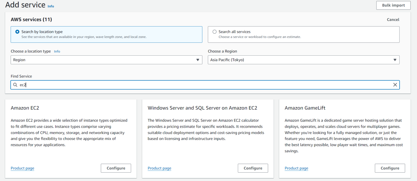Screen dimensions: 417x181
Task: Click the circle icon beside Search all services
Action: click(x=214, y=31)
